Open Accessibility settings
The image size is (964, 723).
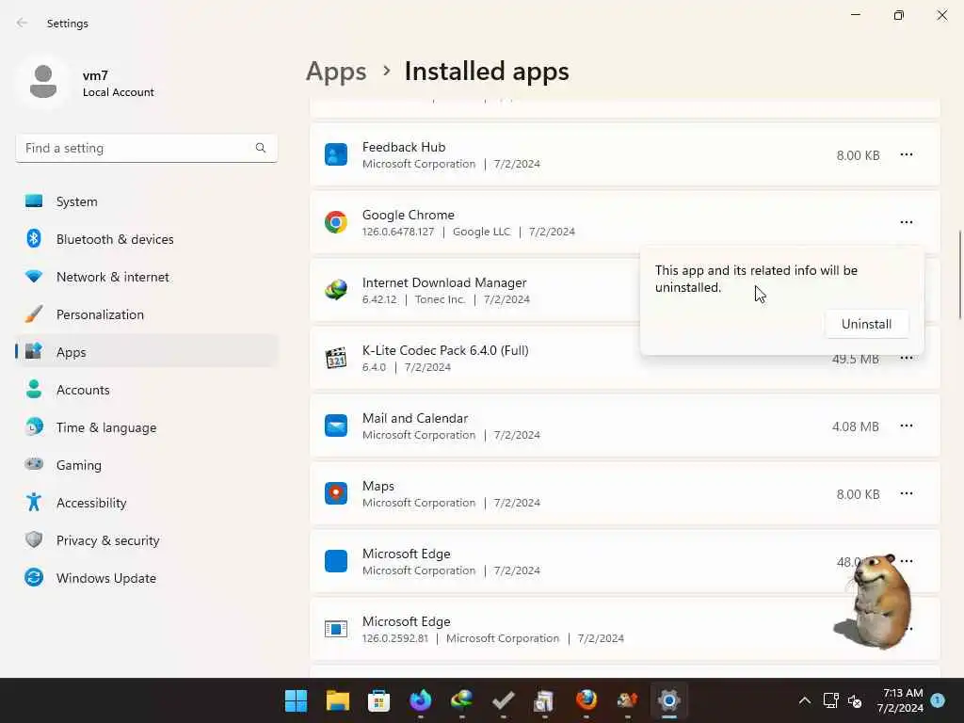pyautogui.click(x=146, y=503)
